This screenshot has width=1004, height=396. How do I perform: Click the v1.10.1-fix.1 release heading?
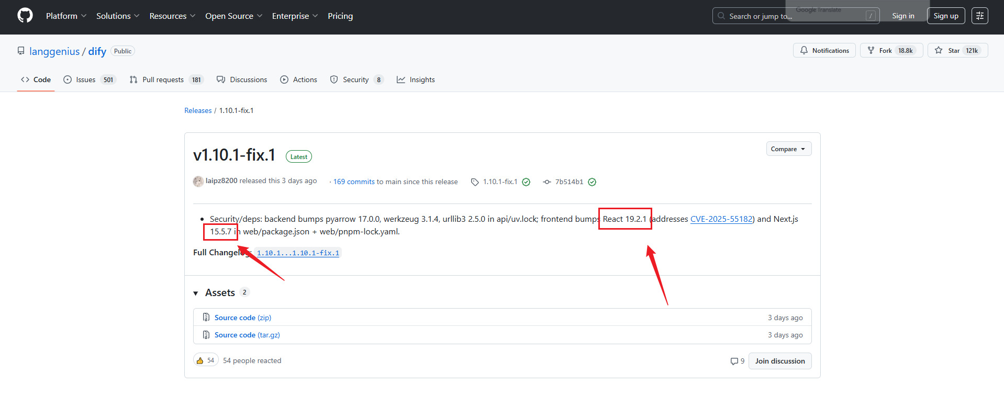tap(234, 155)
